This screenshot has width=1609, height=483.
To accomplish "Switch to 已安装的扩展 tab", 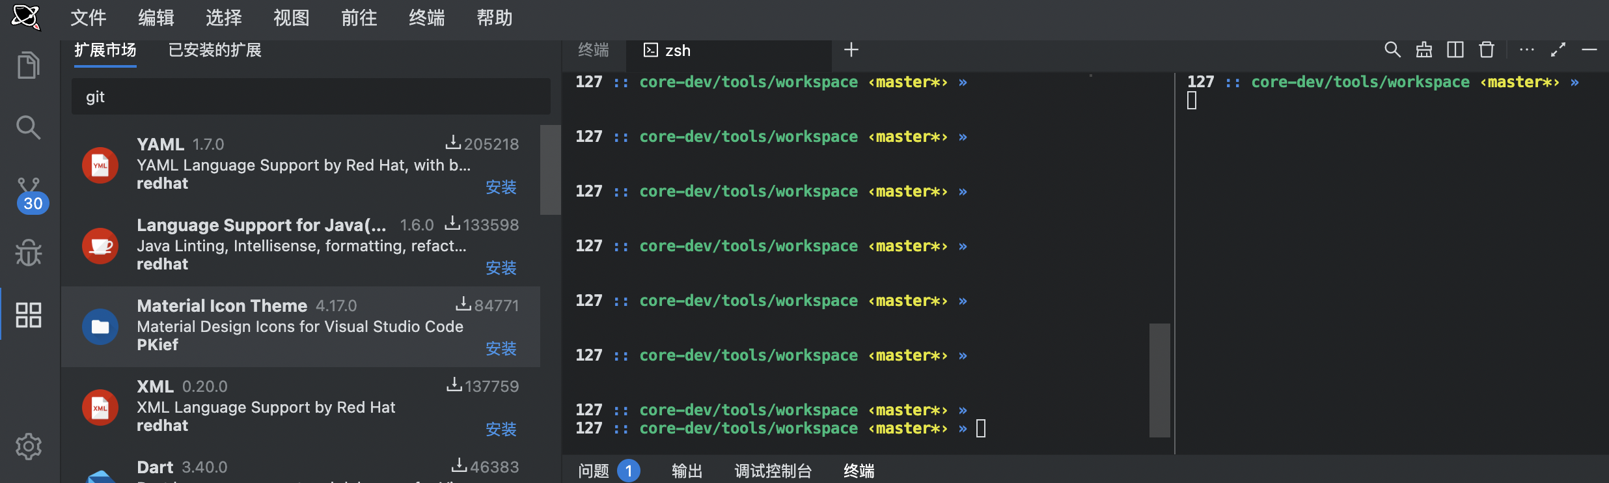I will (x=215, y=50).
